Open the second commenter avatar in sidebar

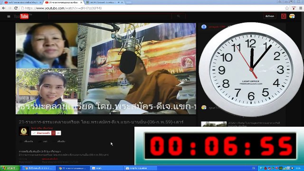coord(204,107)
